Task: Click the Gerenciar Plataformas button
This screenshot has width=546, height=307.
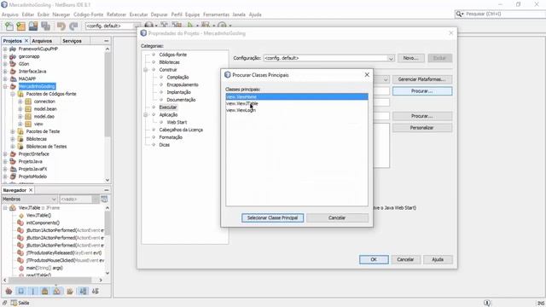Action: (422, 79)
